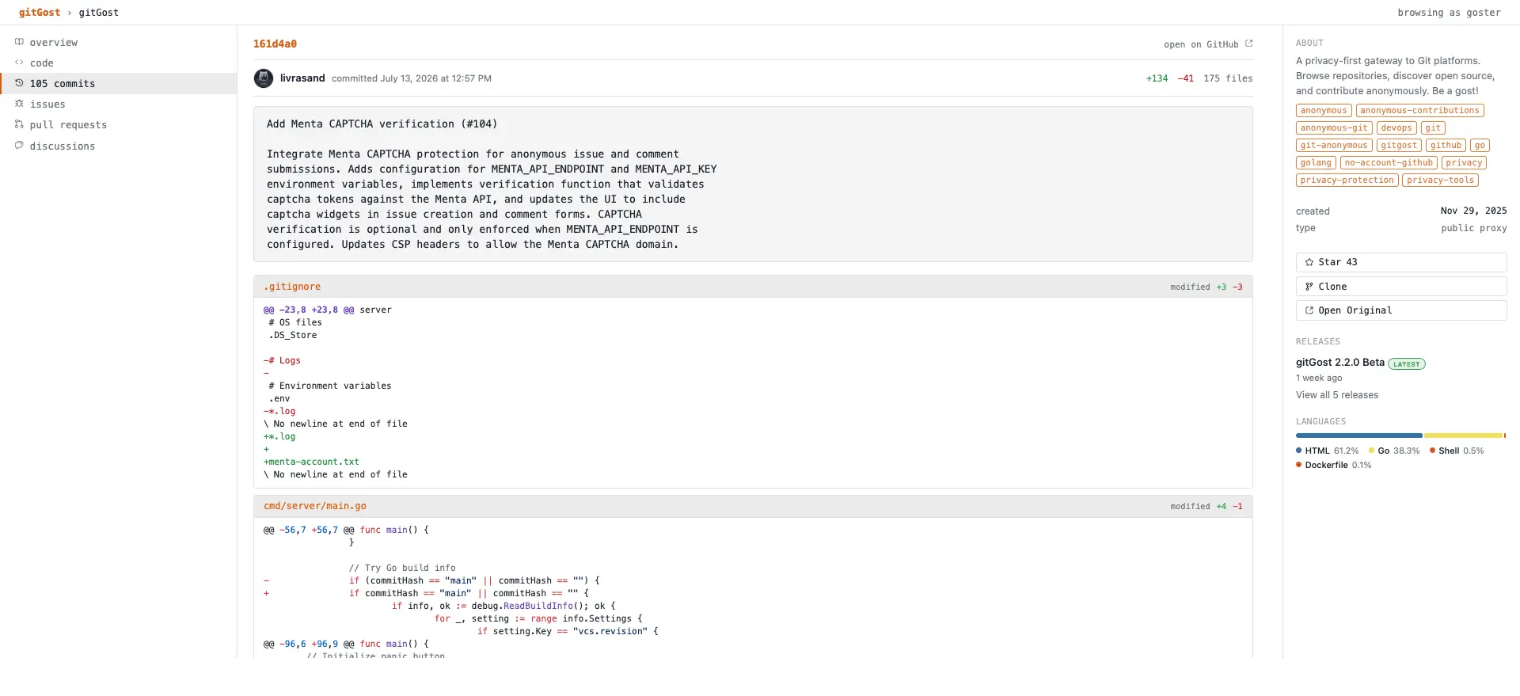Image resolution: width=1520 pixels, height=696 pixels.
Task: Click the fork icon in Clone button
Action: pos(1309,287)
